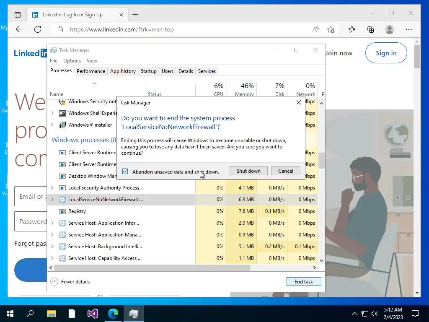The height and width of the screenshot is (322, 429).
Task: Click Service Host: Background Intelli gear icon
Action: point(62,247)
